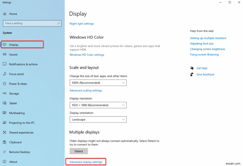The height and width of the screenshot is (166, 243).
Task: Select the Focus assist moon icon
Action: (x=5, y=74)
